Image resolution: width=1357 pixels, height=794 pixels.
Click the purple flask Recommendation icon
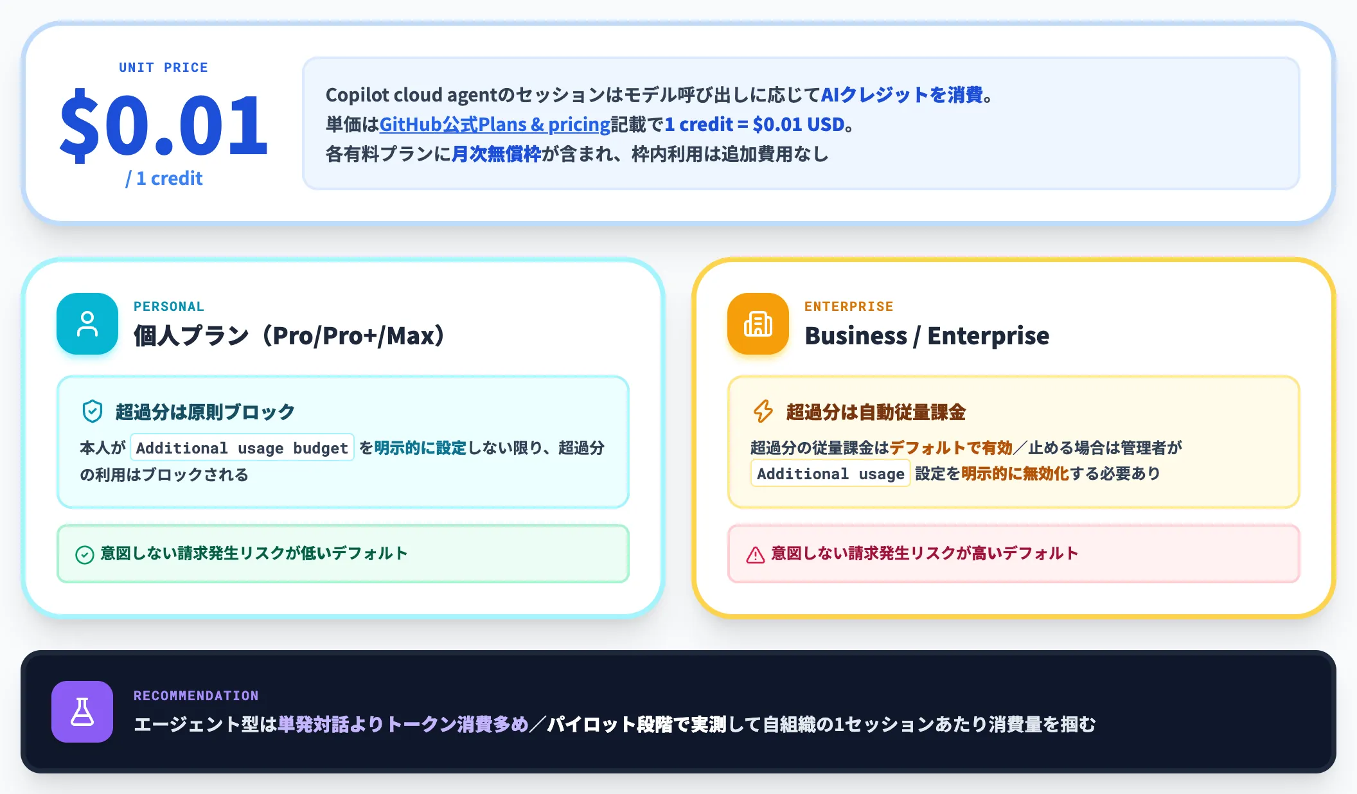82,712
